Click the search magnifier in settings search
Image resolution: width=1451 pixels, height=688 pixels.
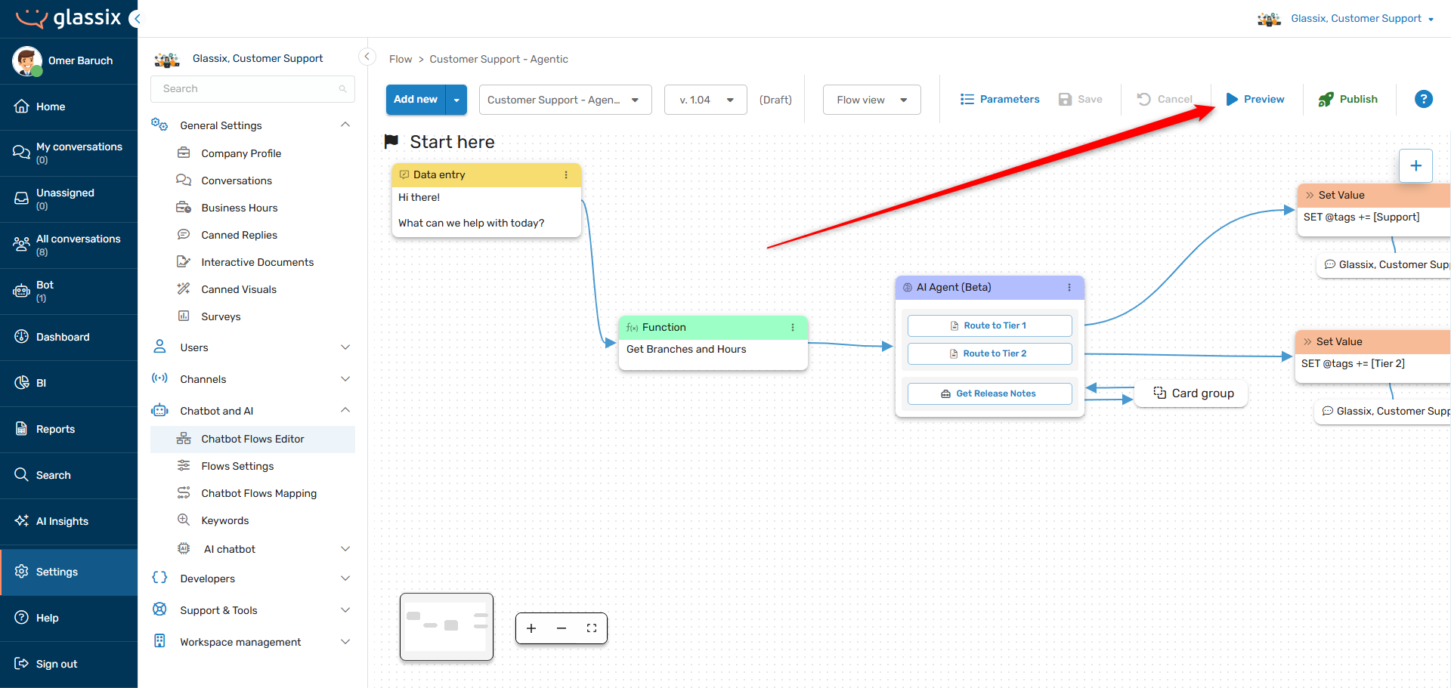click(342, 89)
